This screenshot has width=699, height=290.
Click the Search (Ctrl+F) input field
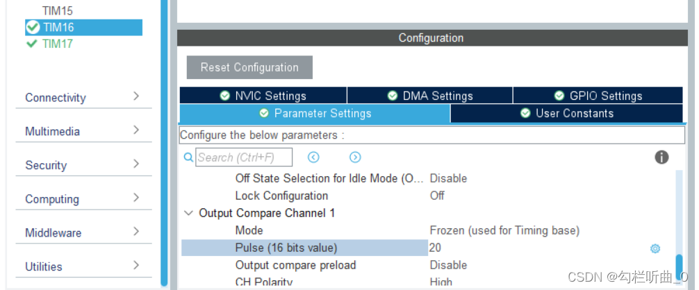[x=244, y=157]
